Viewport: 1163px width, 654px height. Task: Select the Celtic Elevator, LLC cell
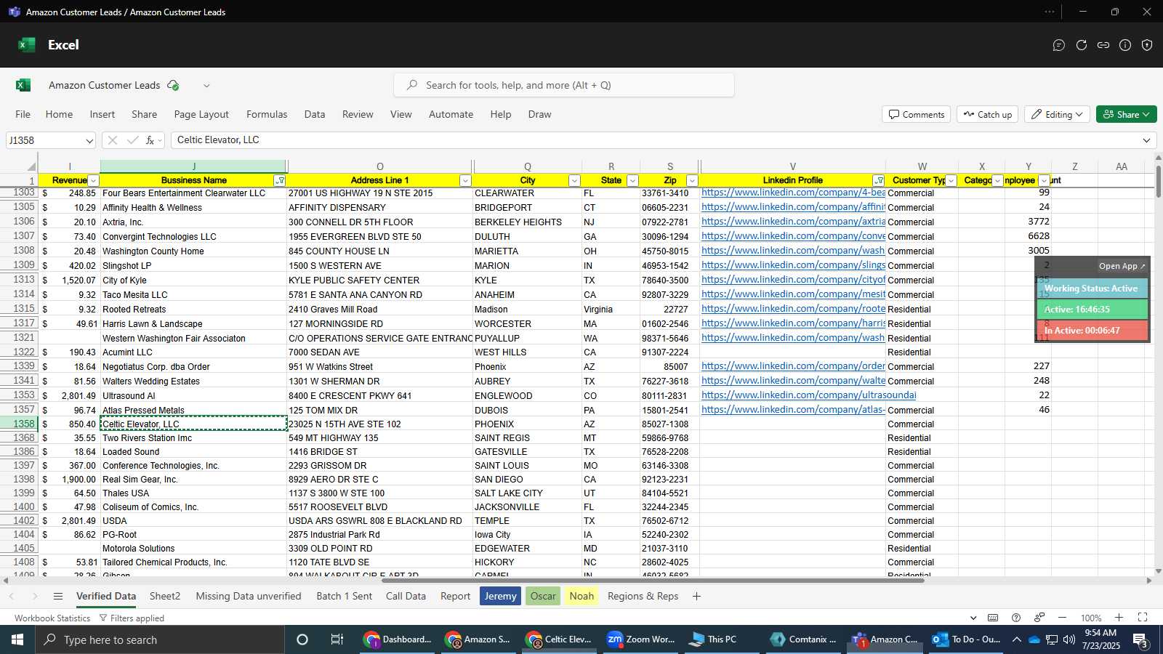(194, 424)
